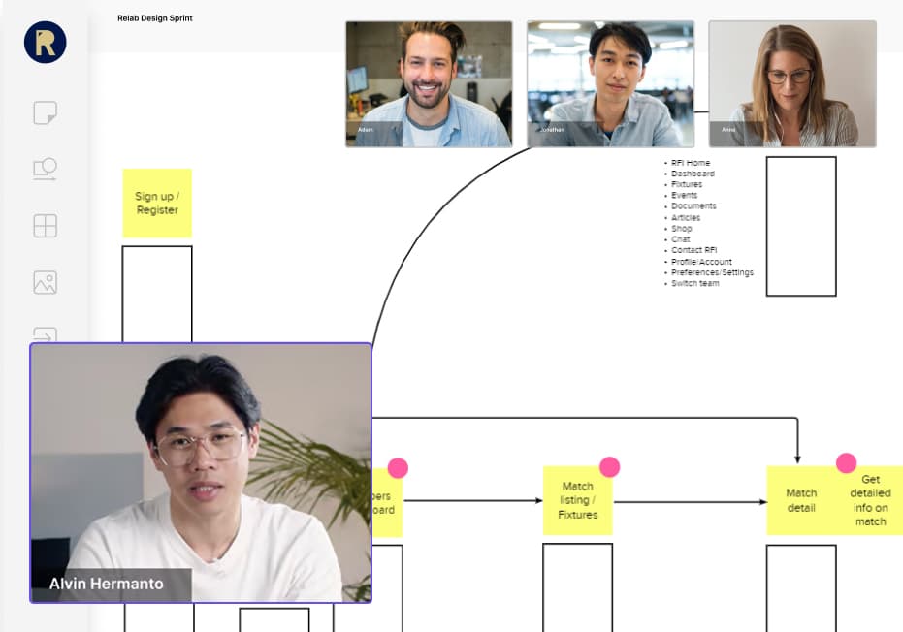Screen dimensions: 903x632
Task: Select Adam's video tile
Action: point(428,84)
